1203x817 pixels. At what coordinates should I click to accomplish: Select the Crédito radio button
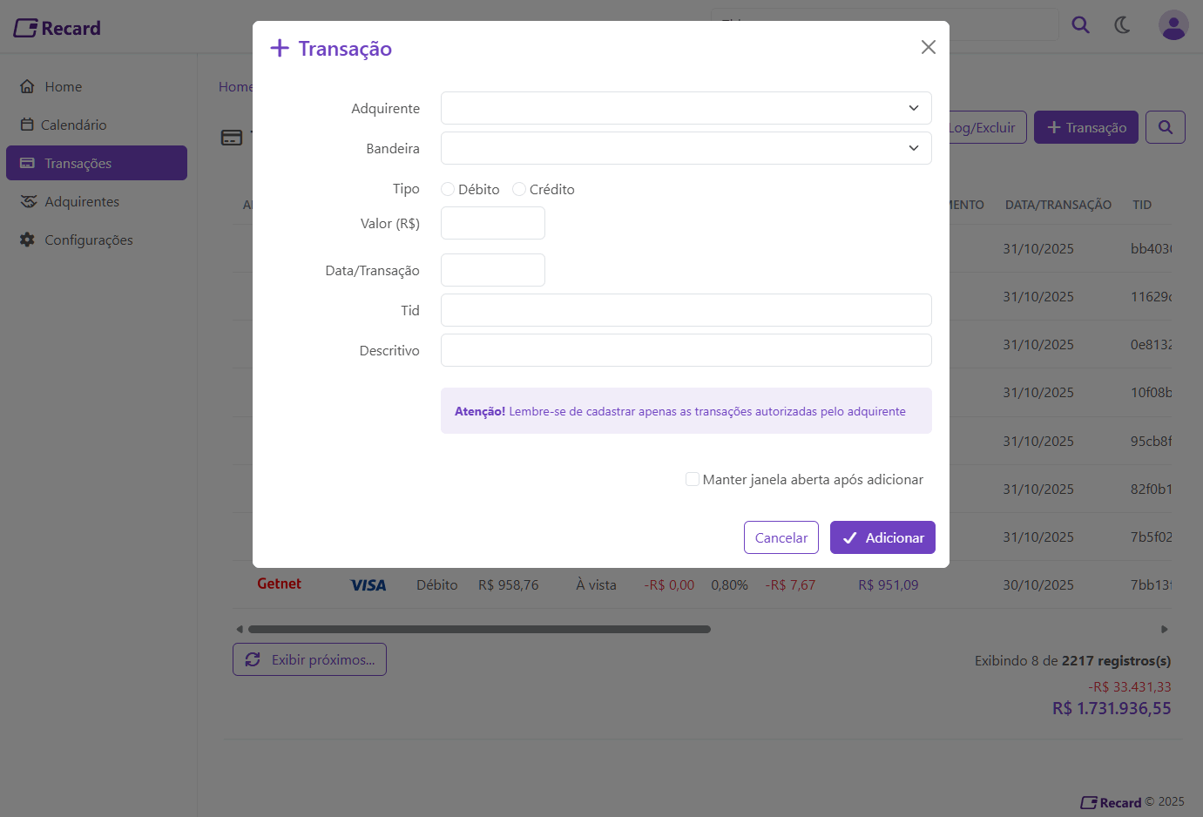tap(519, 189)
